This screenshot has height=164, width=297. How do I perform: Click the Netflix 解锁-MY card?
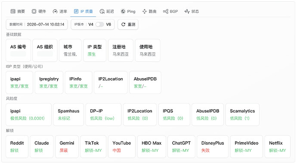click(278, 147)
